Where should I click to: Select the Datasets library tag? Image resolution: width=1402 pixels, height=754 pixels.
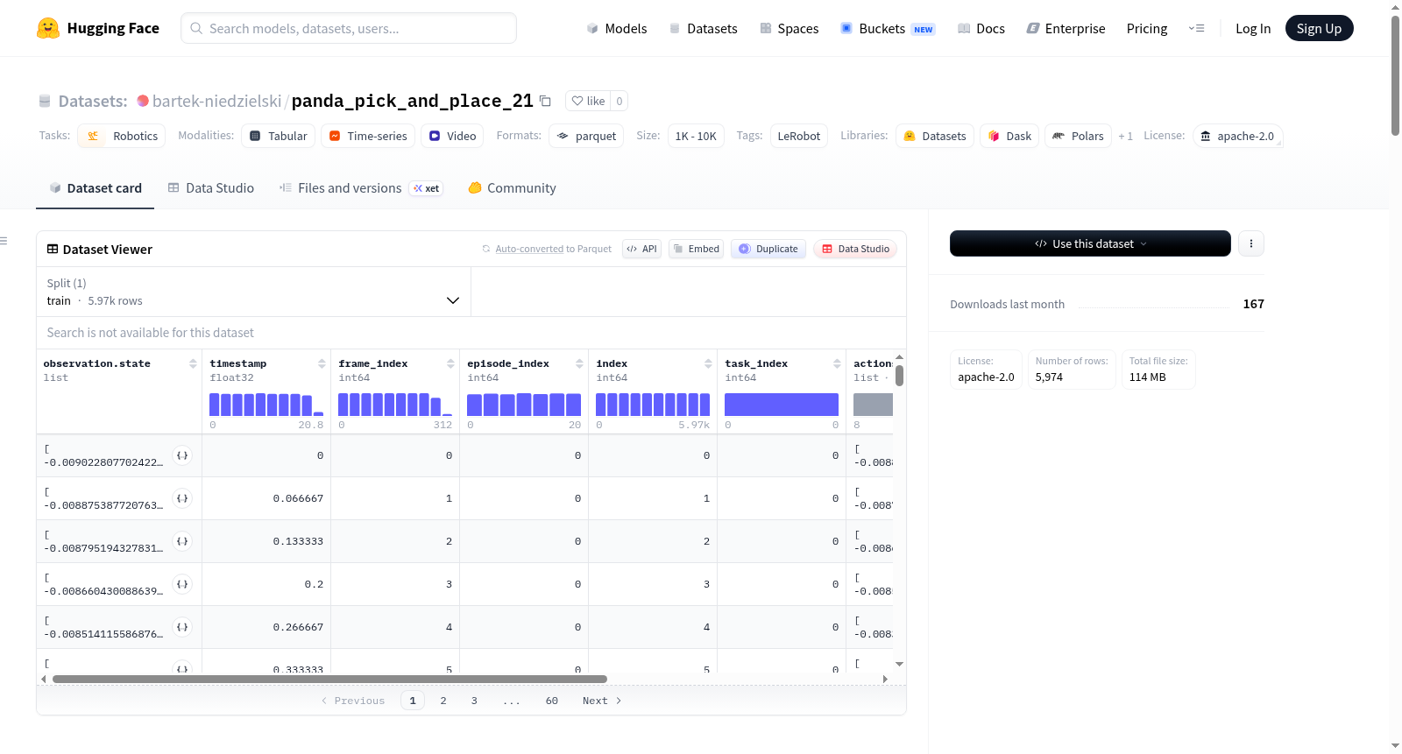[x=935, y=136]
